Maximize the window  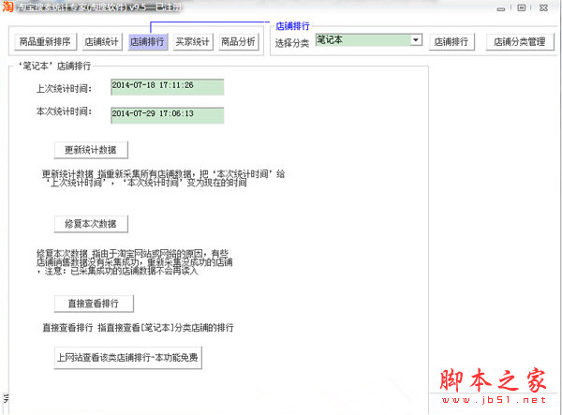click(522, 7)
